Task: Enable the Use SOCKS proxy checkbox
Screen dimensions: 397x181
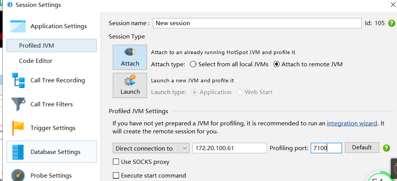Action: pos(116,162)
